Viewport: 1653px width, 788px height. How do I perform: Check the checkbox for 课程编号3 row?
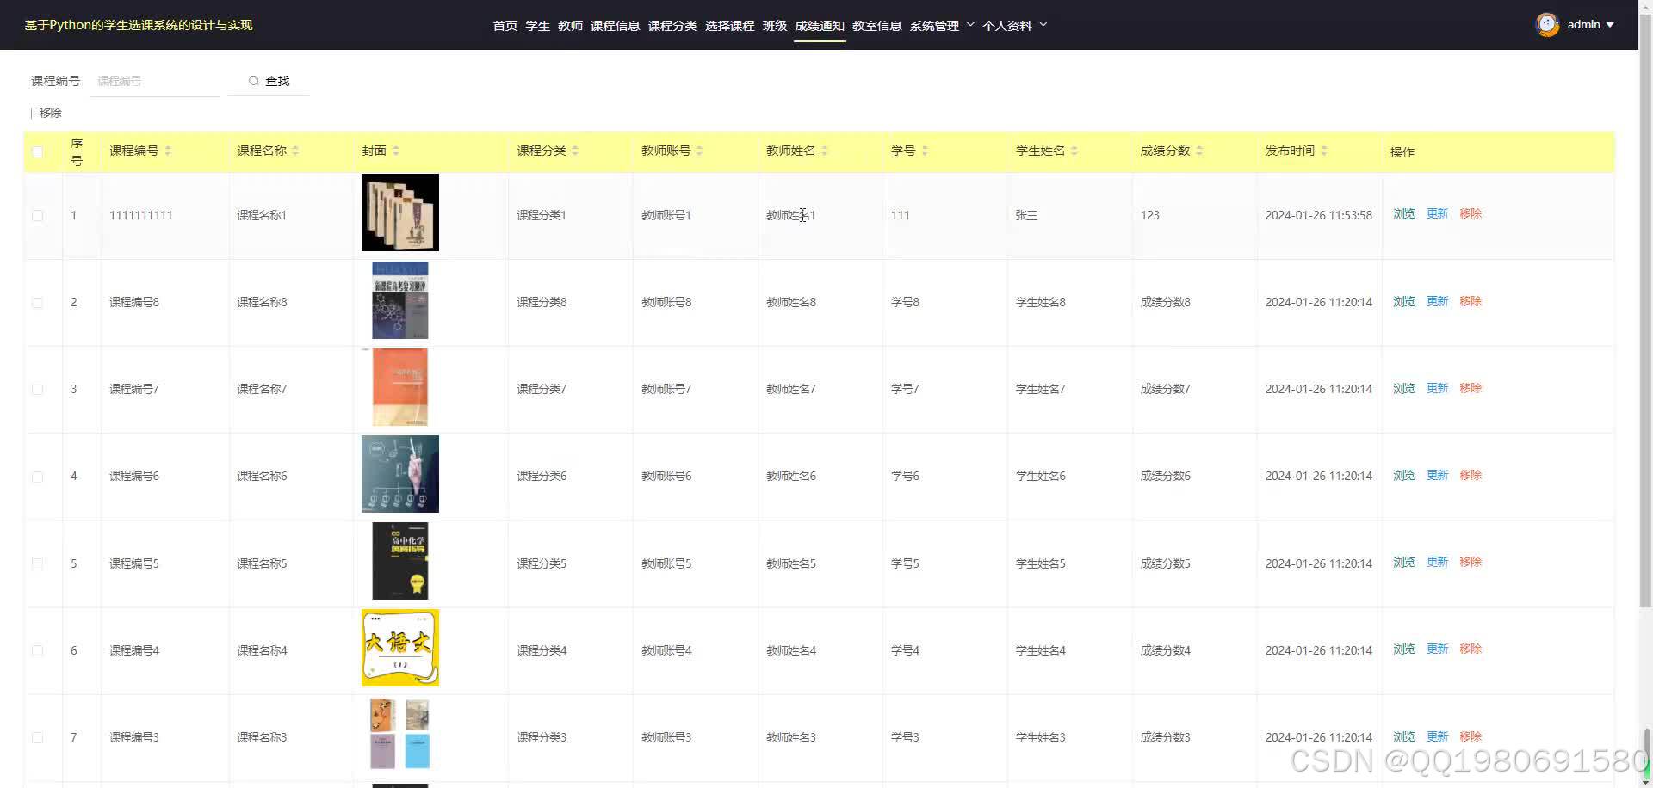[37, 737]
